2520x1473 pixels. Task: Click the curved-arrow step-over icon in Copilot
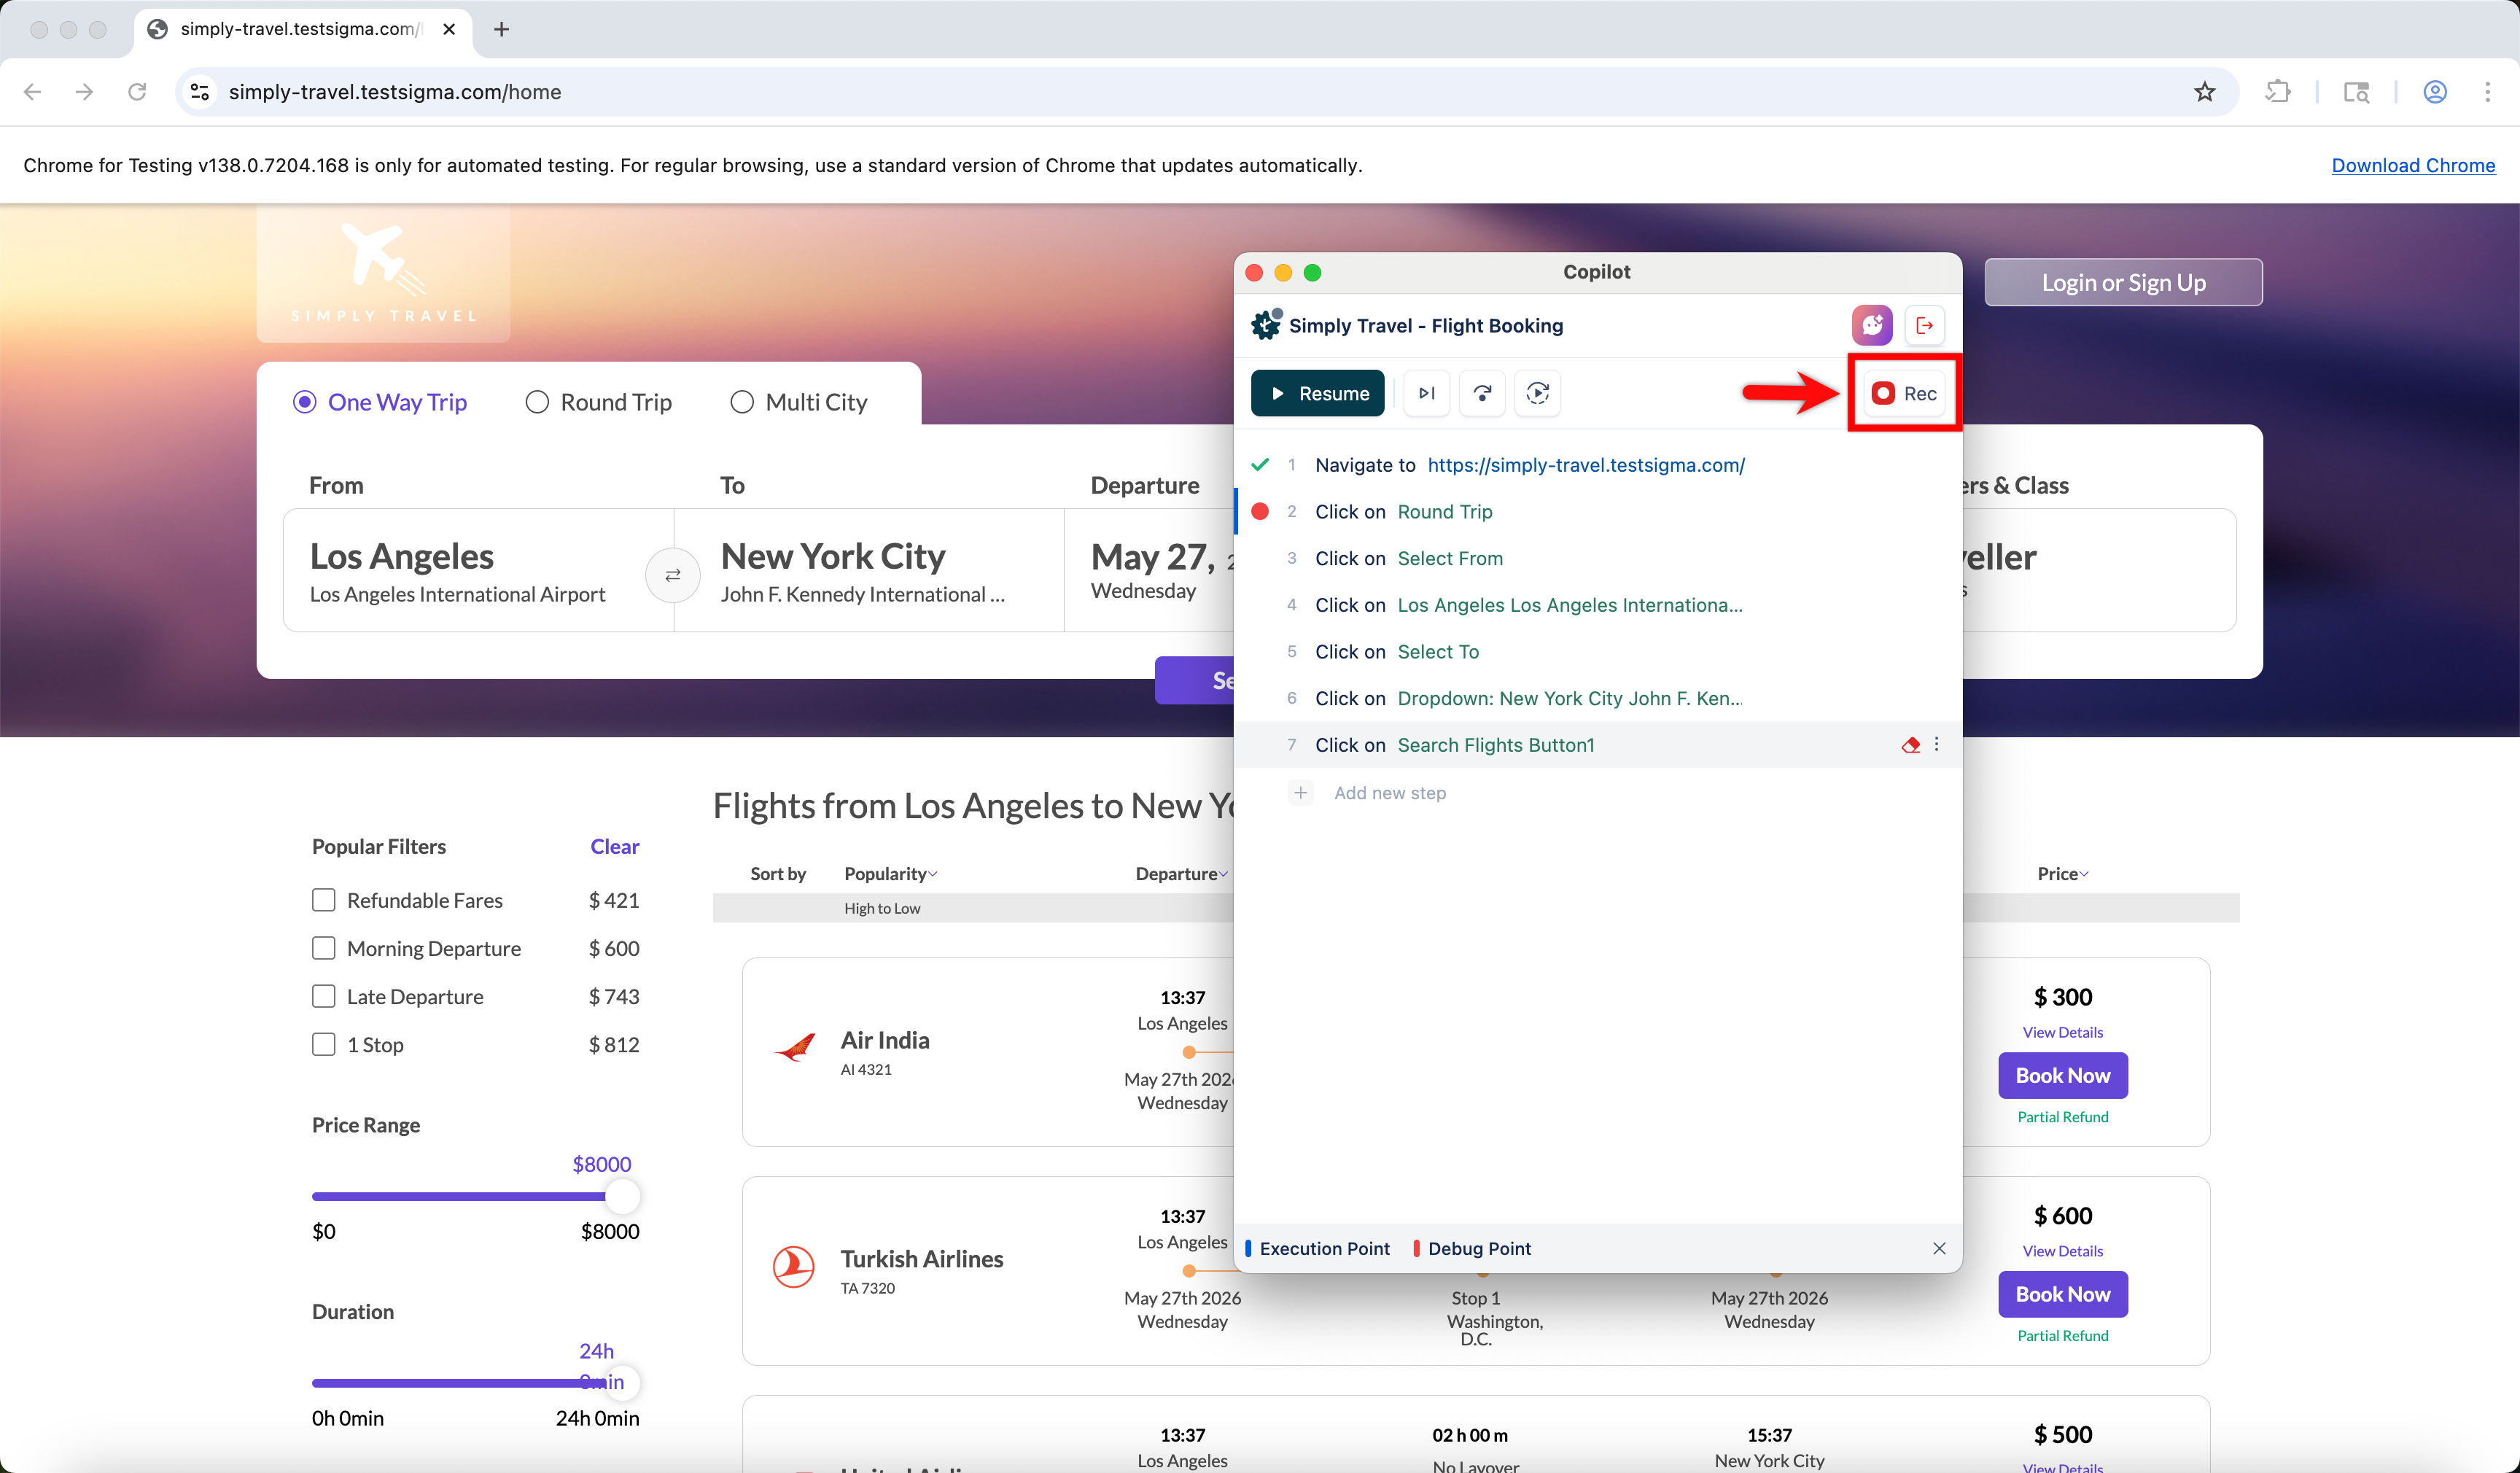pos(1482,393)
